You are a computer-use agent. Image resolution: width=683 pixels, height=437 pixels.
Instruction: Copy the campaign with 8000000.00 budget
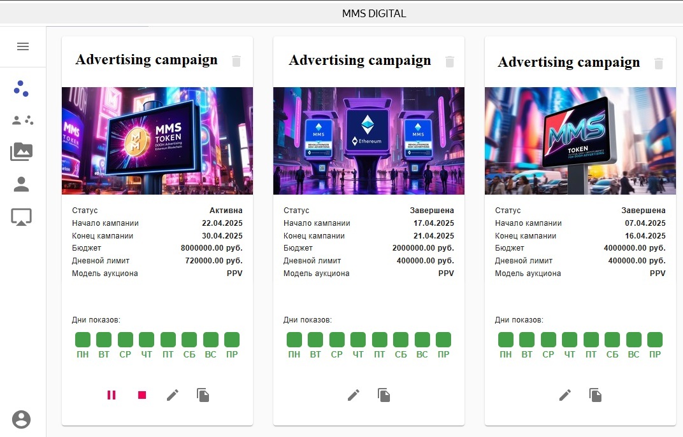(x=203, y=395)
